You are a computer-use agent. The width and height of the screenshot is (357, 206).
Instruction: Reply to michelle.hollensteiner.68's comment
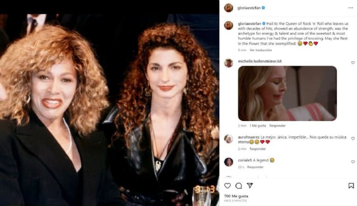tap(277, 125)
